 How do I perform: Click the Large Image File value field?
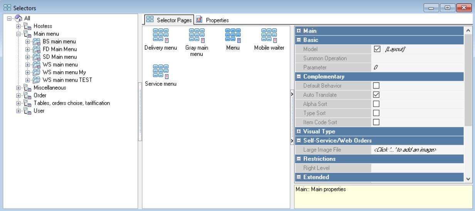point(418,150)
